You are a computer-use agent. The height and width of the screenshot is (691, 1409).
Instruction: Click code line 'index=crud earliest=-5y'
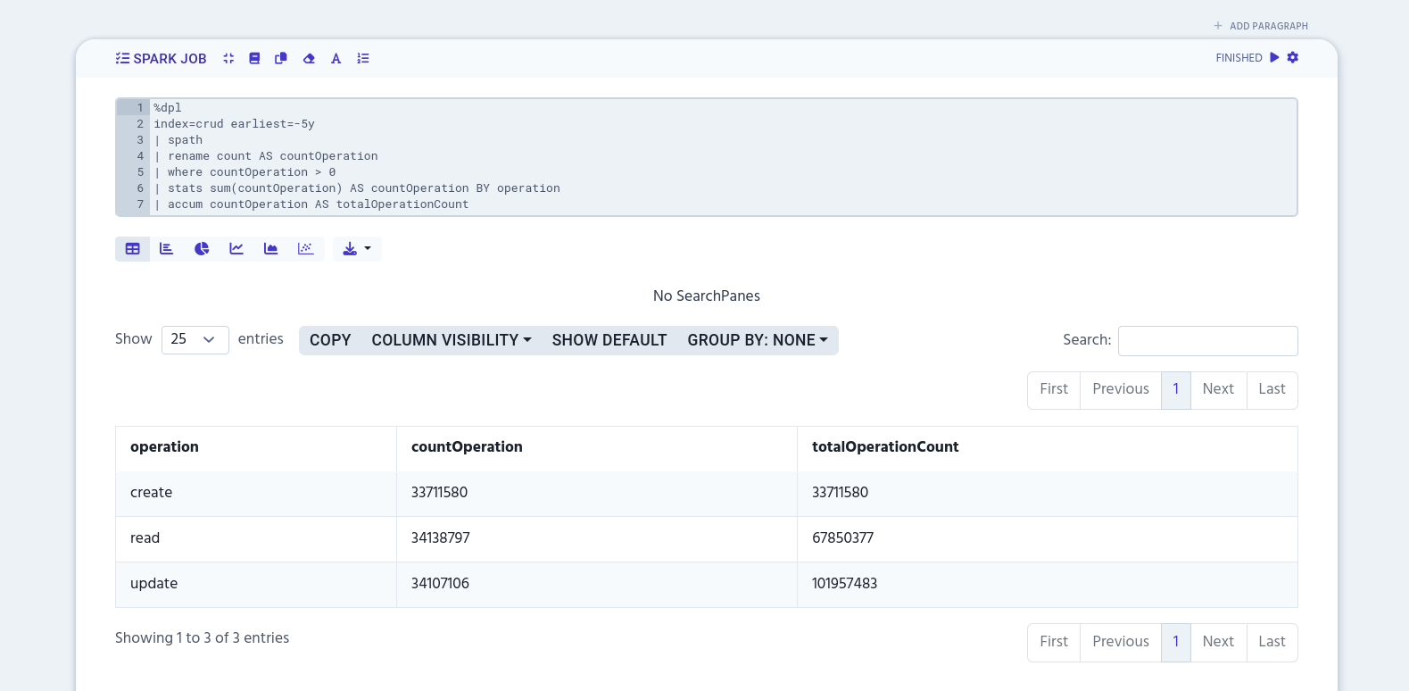(x=234, y=124)
